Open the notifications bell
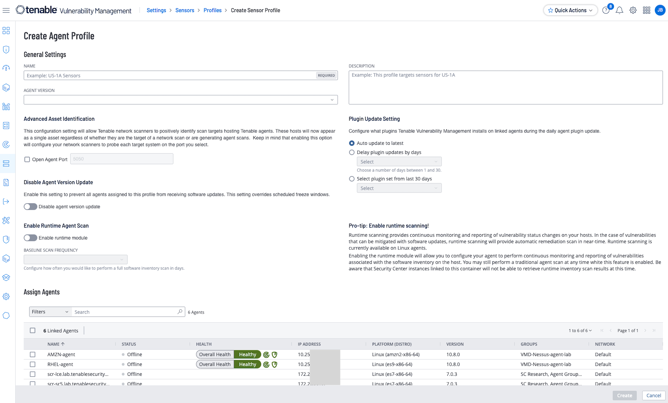 619,10
